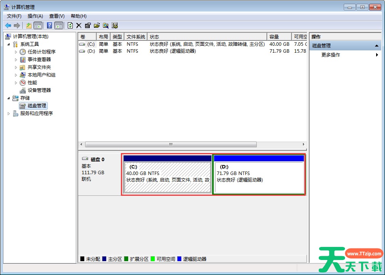The image size is (385, 275).
Task: Click the Refresh toolbar icon
Action: pyautogui.click(x=70, y=25)
